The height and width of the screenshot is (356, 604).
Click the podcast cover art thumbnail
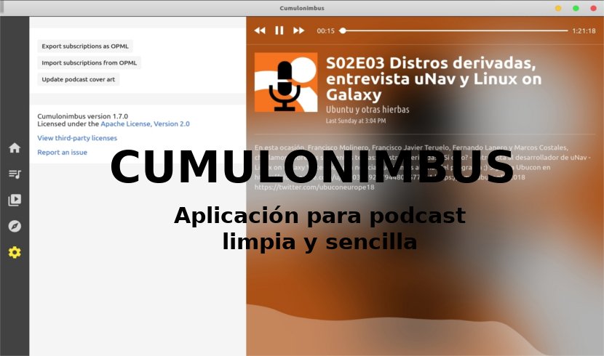(x=286, y=82)
